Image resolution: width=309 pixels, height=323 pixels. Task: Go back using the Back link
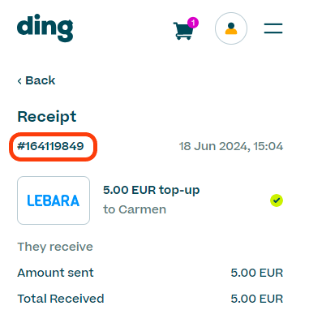tap(36, 80)
